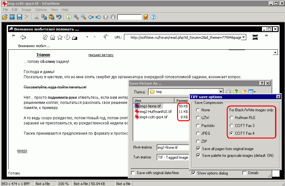
Task: Click browser Back arrow in forum window
Action: click(x=23, y=37)
